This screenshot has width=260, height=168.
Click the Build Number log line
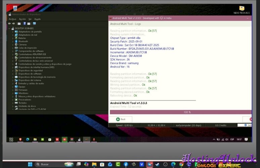click(x=142, y=49)
